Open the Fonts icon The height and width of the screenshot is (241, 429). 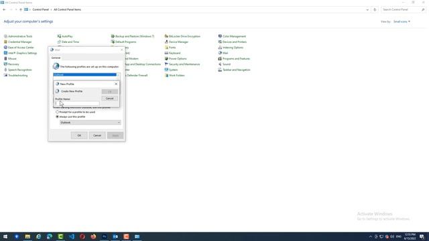point(166,48)
